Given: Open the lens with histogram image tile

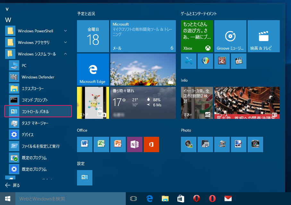Looking at the screenshot, I should [x=189, y=144].
